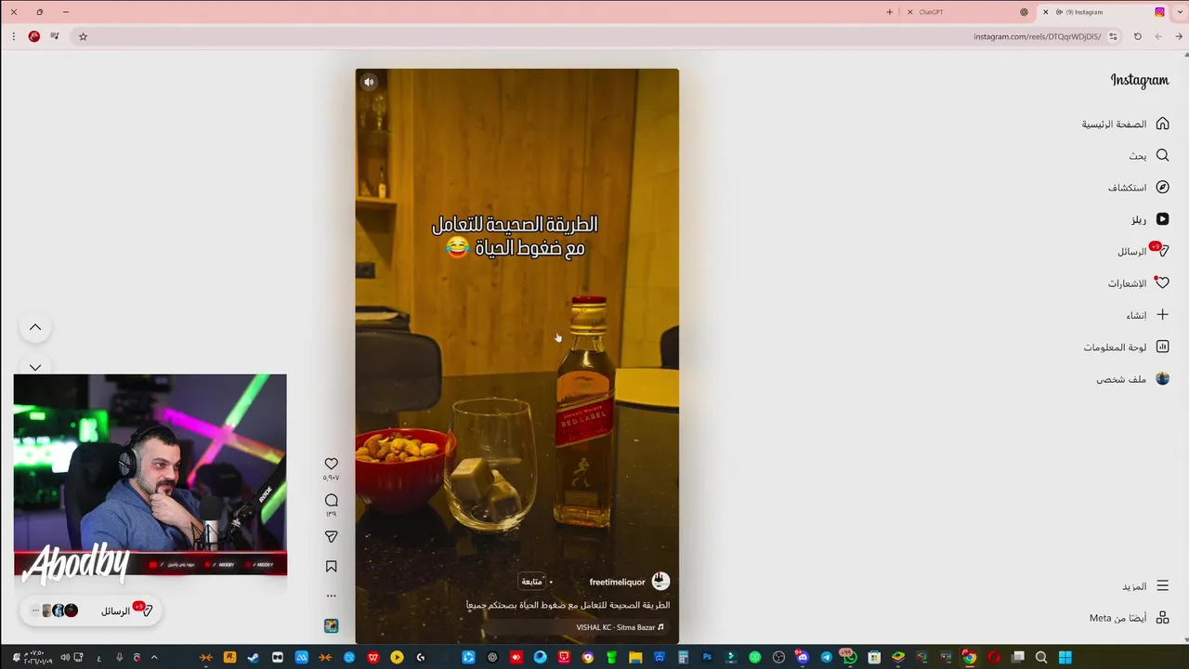The image size is (1189, 669).
Task: Open Microsoft Store from taskbar
Action: click(874, 658)
